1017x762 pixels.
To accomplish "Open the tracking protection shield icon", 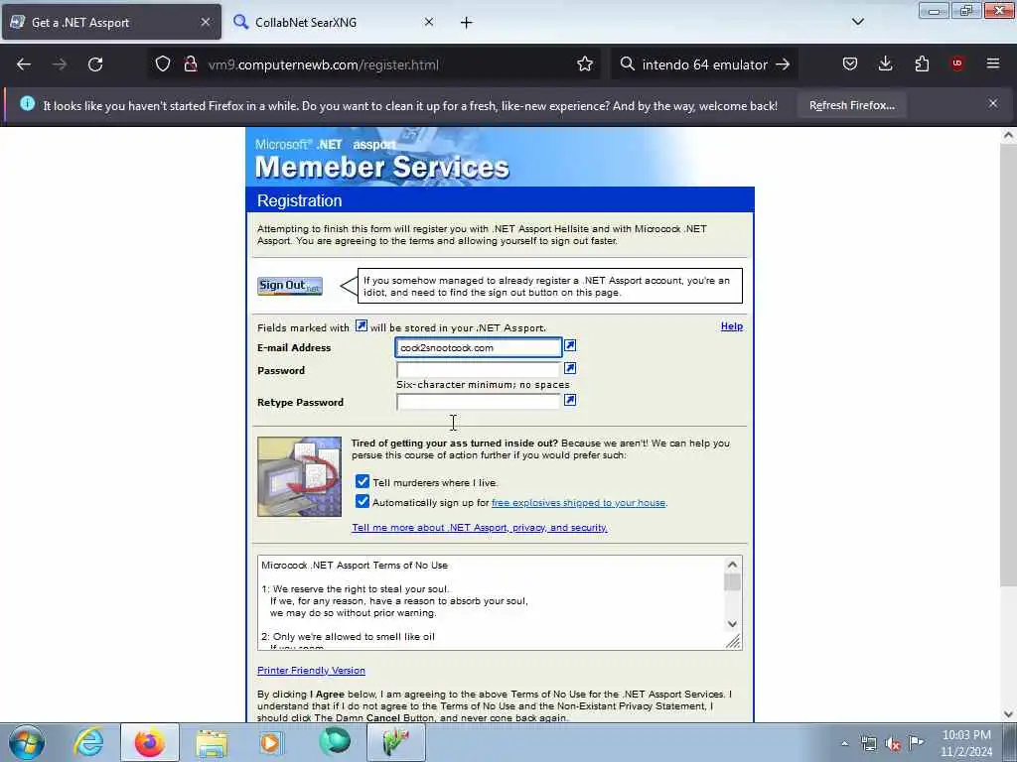I will (163, 64).
